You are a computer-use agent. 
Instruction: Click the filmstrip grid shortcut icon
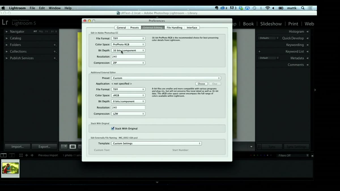click(x=21, y=155)
